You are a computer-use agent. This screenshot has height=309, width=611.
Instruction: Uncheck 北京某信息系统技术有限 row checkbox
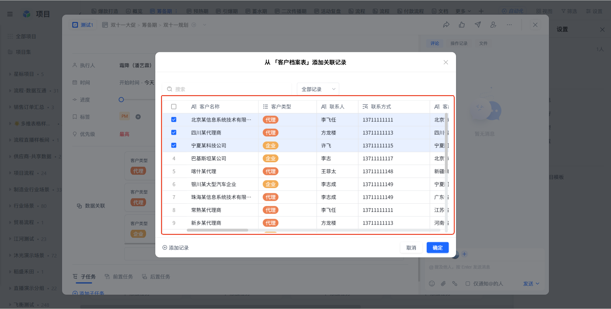pos(174,120)
